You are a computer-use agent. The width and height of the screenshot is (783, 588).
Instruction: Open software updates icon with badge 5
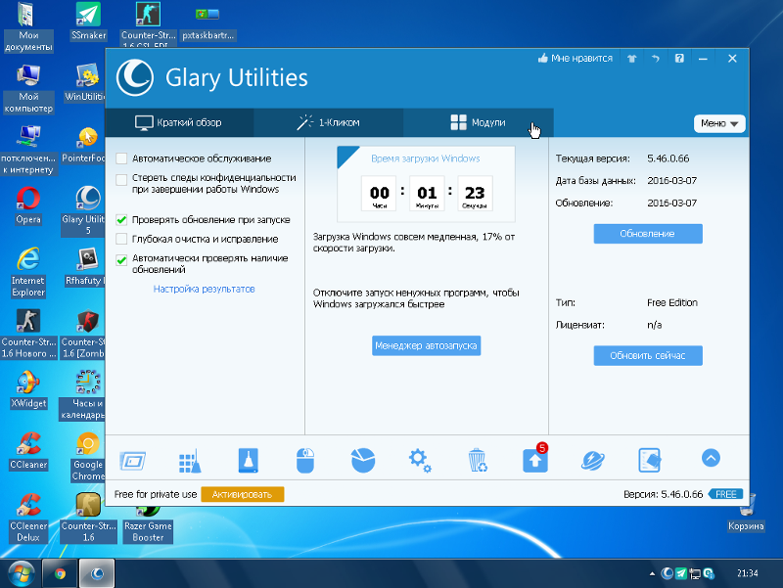click(x=535, y=458)
